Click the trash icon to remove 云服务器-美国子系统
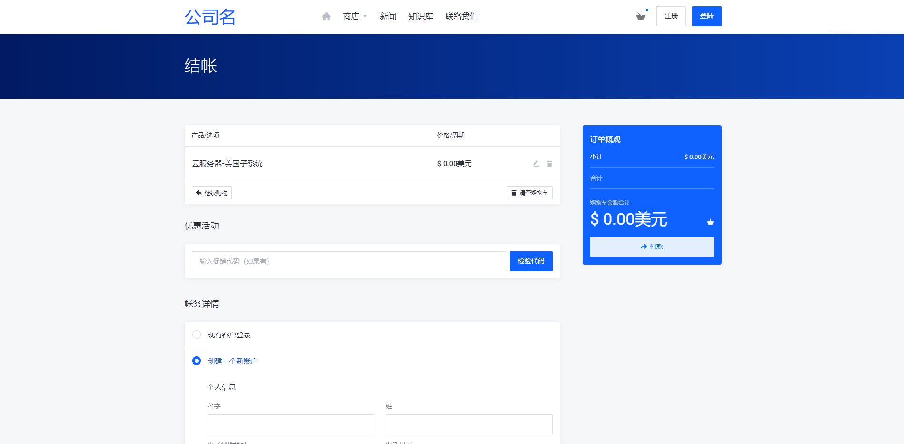This screenshot has height=444, width=904. click(x=549, y=163)
